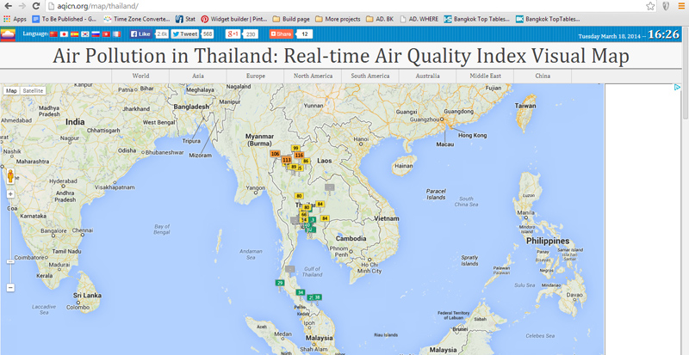
Task: Open the More projects bookmark folder
Action: tap(338, 19)
